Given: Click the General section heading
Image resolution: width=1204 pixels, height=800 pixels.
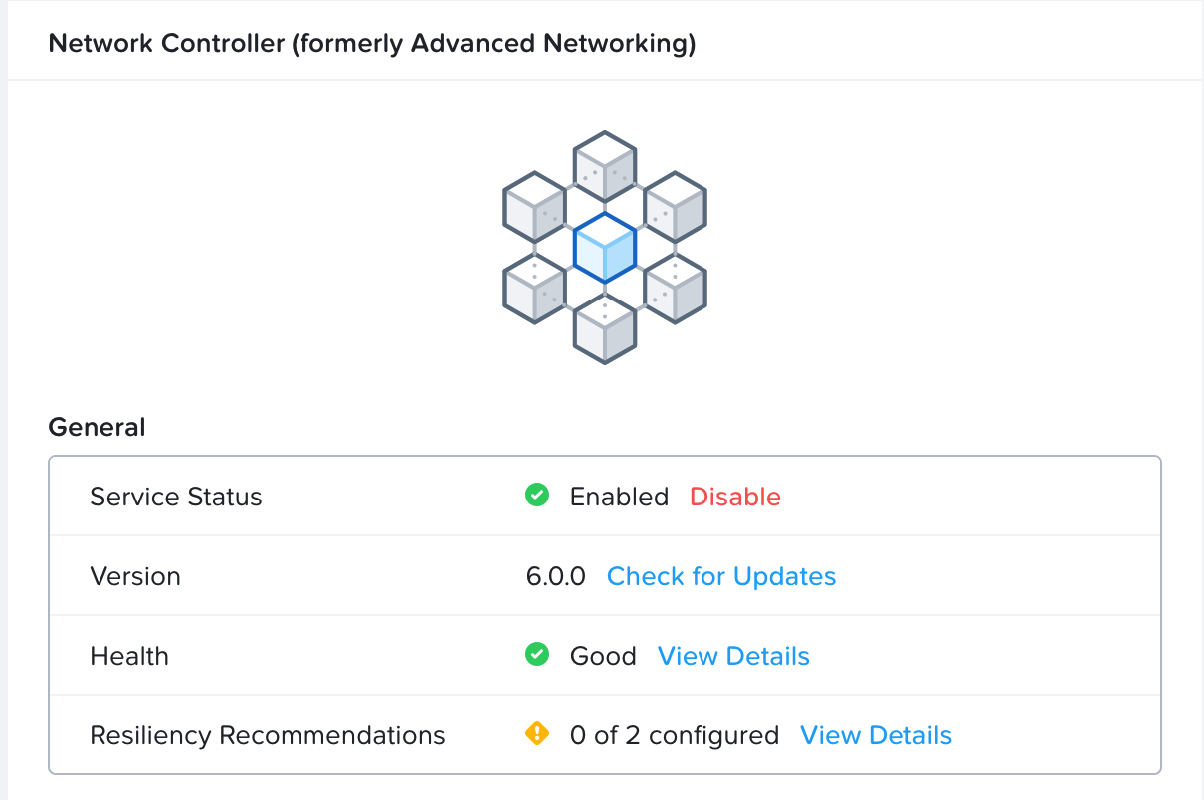Looking at the screenshot, I should pos(97,426).
